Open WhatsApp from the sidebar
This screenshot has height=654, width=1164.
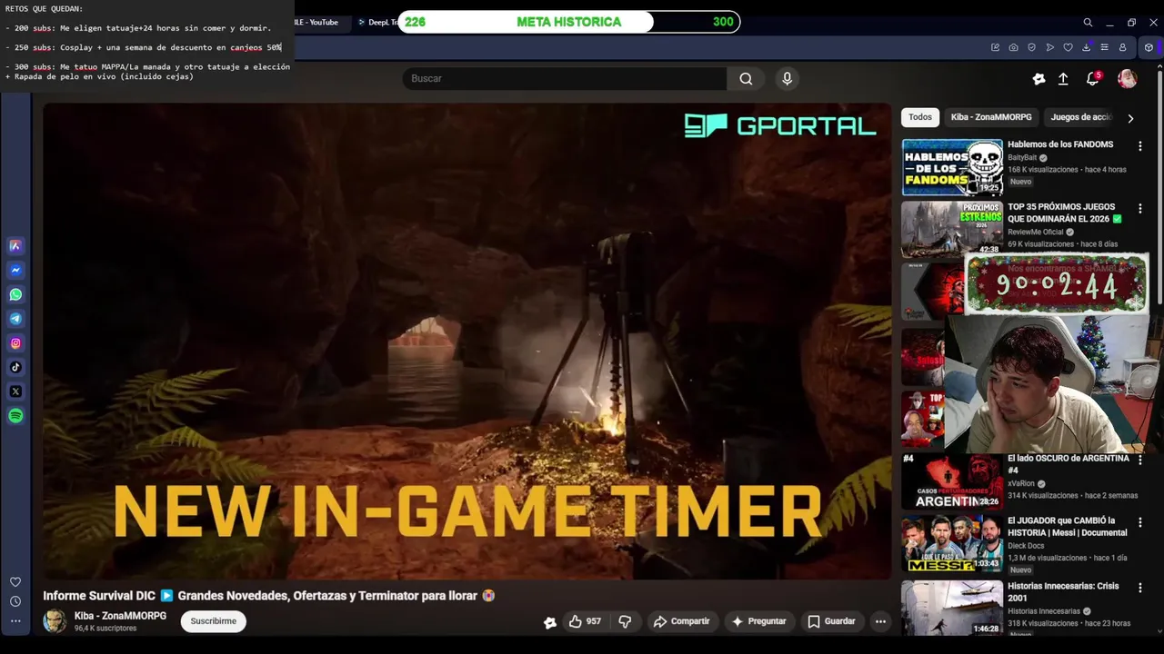pos(15,294)
